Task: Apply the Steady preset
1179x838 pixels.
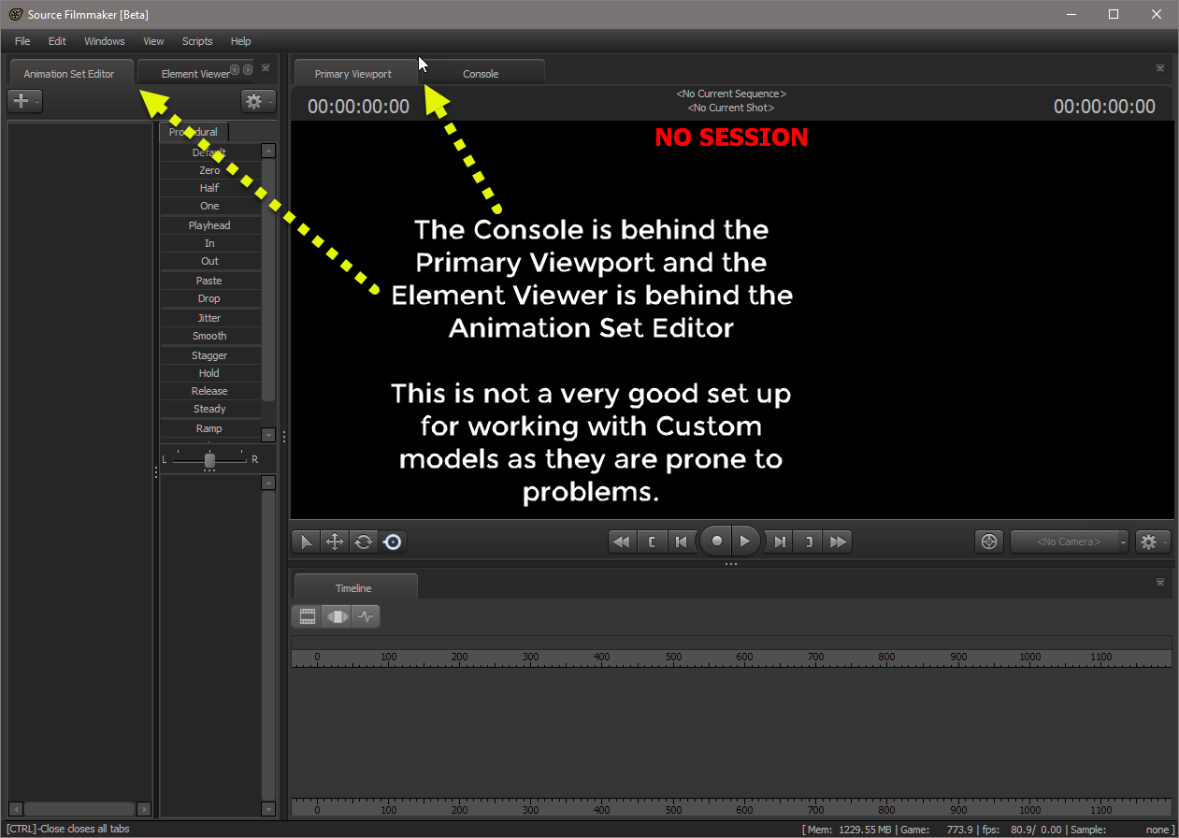Action: click(x=209, y=409)
